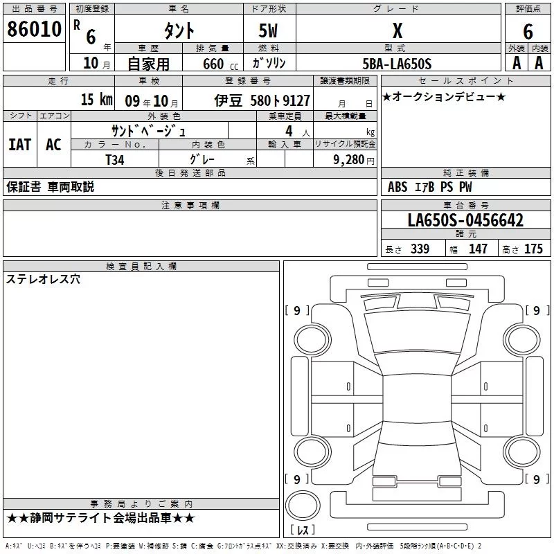Image resolution: width=554 pixels, height=554 pixels.
Task: Click the color number T34 cell
Action: coord(115,159)
